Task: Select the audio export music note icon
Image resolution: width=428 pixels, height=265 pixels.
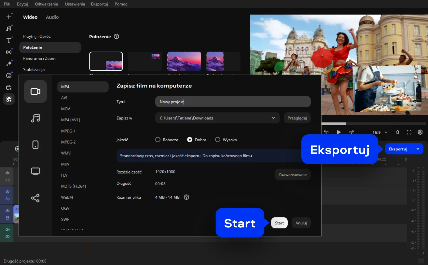Action: pyautogui.click(x=35, y=118)
